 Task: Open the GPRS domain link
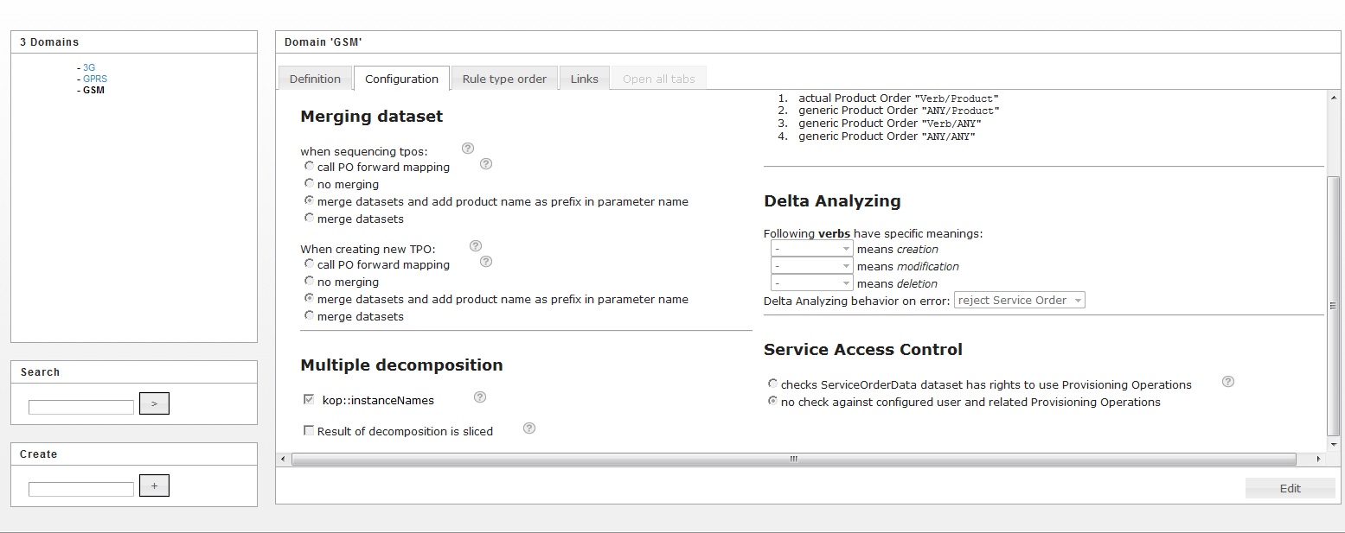click(x=95, y=79)
